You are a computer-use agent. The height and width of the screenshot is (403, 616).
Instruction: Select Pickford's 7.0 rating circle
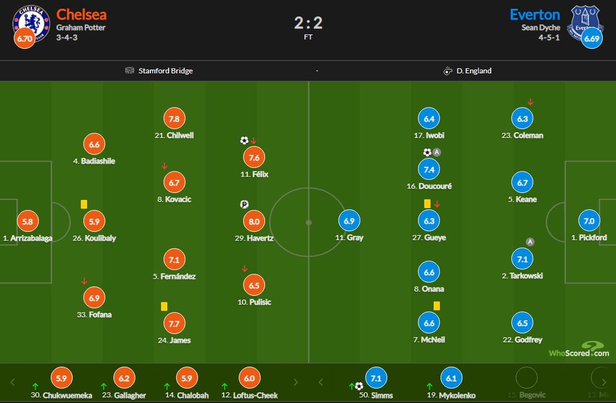(x=589, y=221)
